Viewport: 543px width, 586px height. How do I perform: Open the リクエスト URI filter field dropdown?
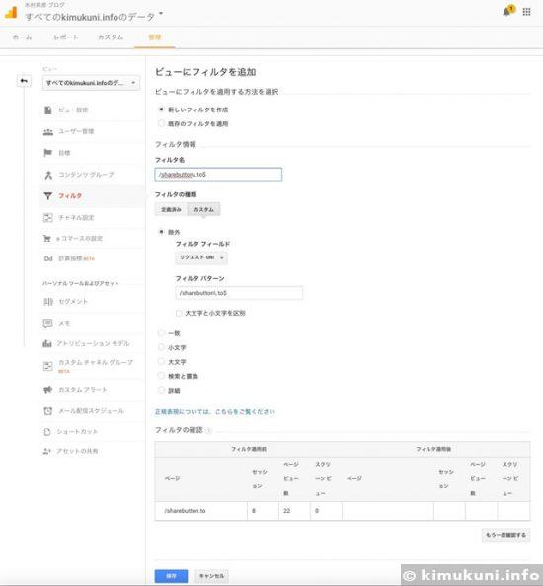[201, 257]
